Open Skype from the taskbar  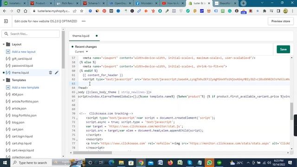point(190,163)
